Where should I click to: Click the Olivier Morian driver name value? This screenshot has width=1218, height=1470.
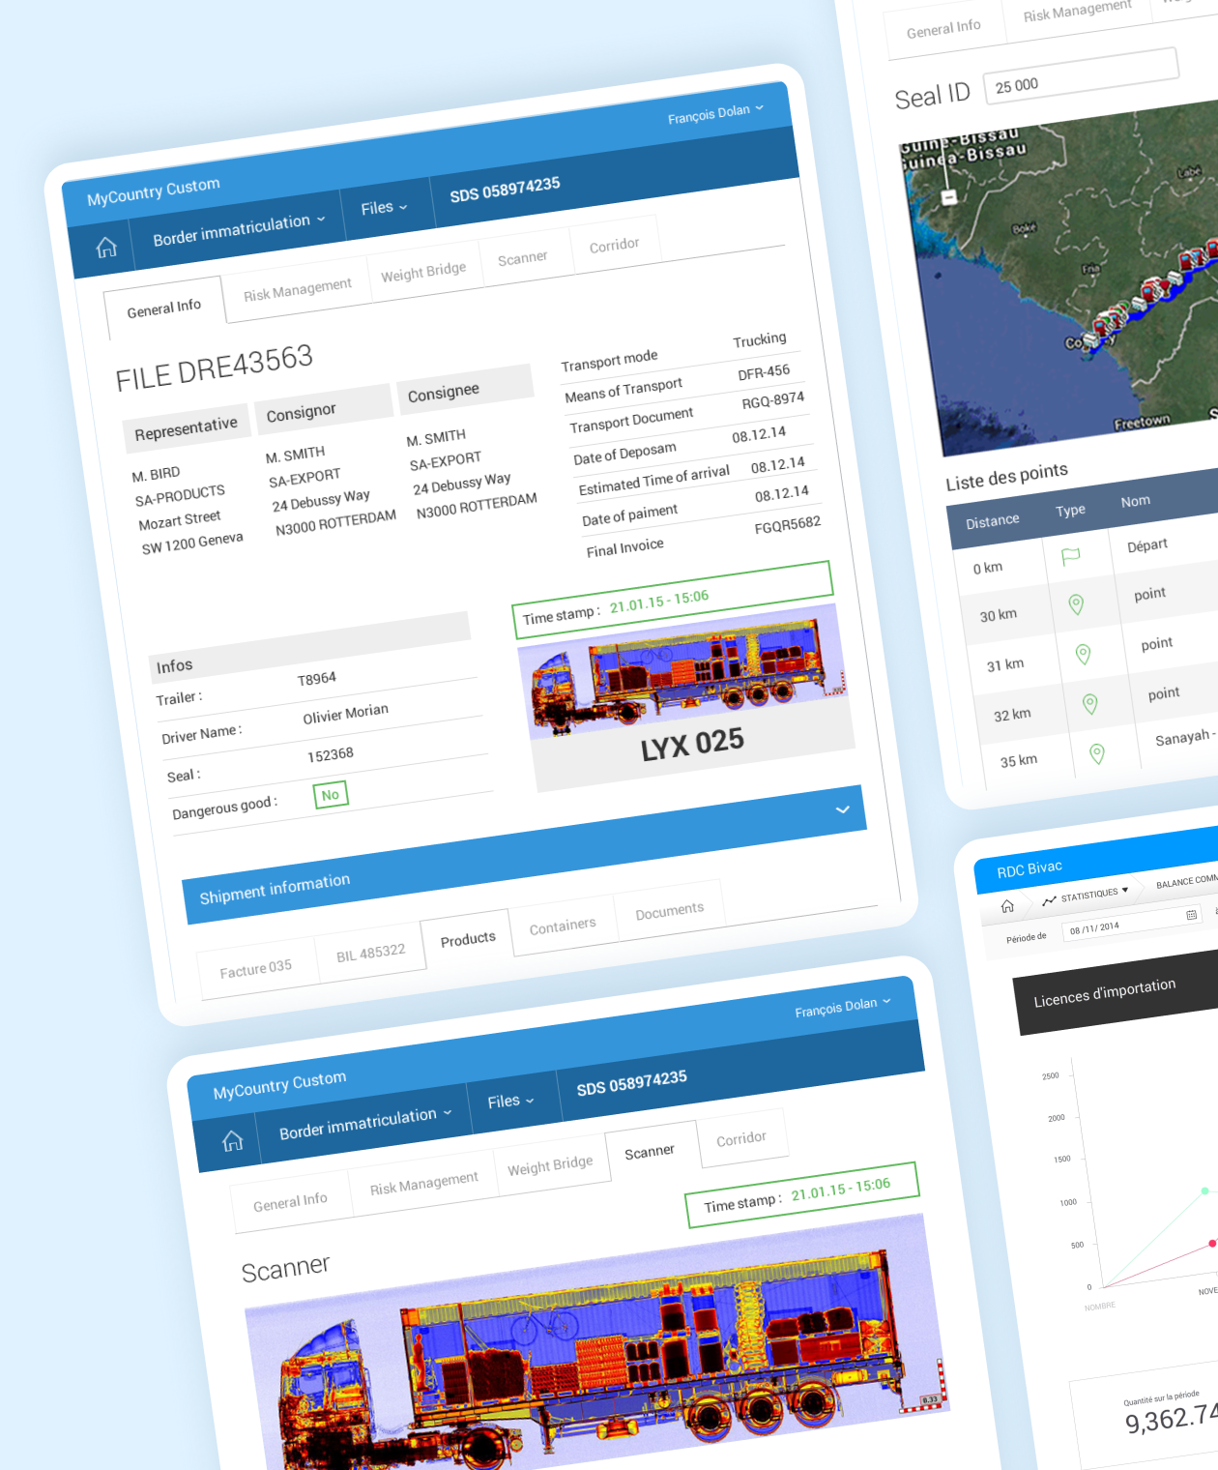[x=345, y=714]
